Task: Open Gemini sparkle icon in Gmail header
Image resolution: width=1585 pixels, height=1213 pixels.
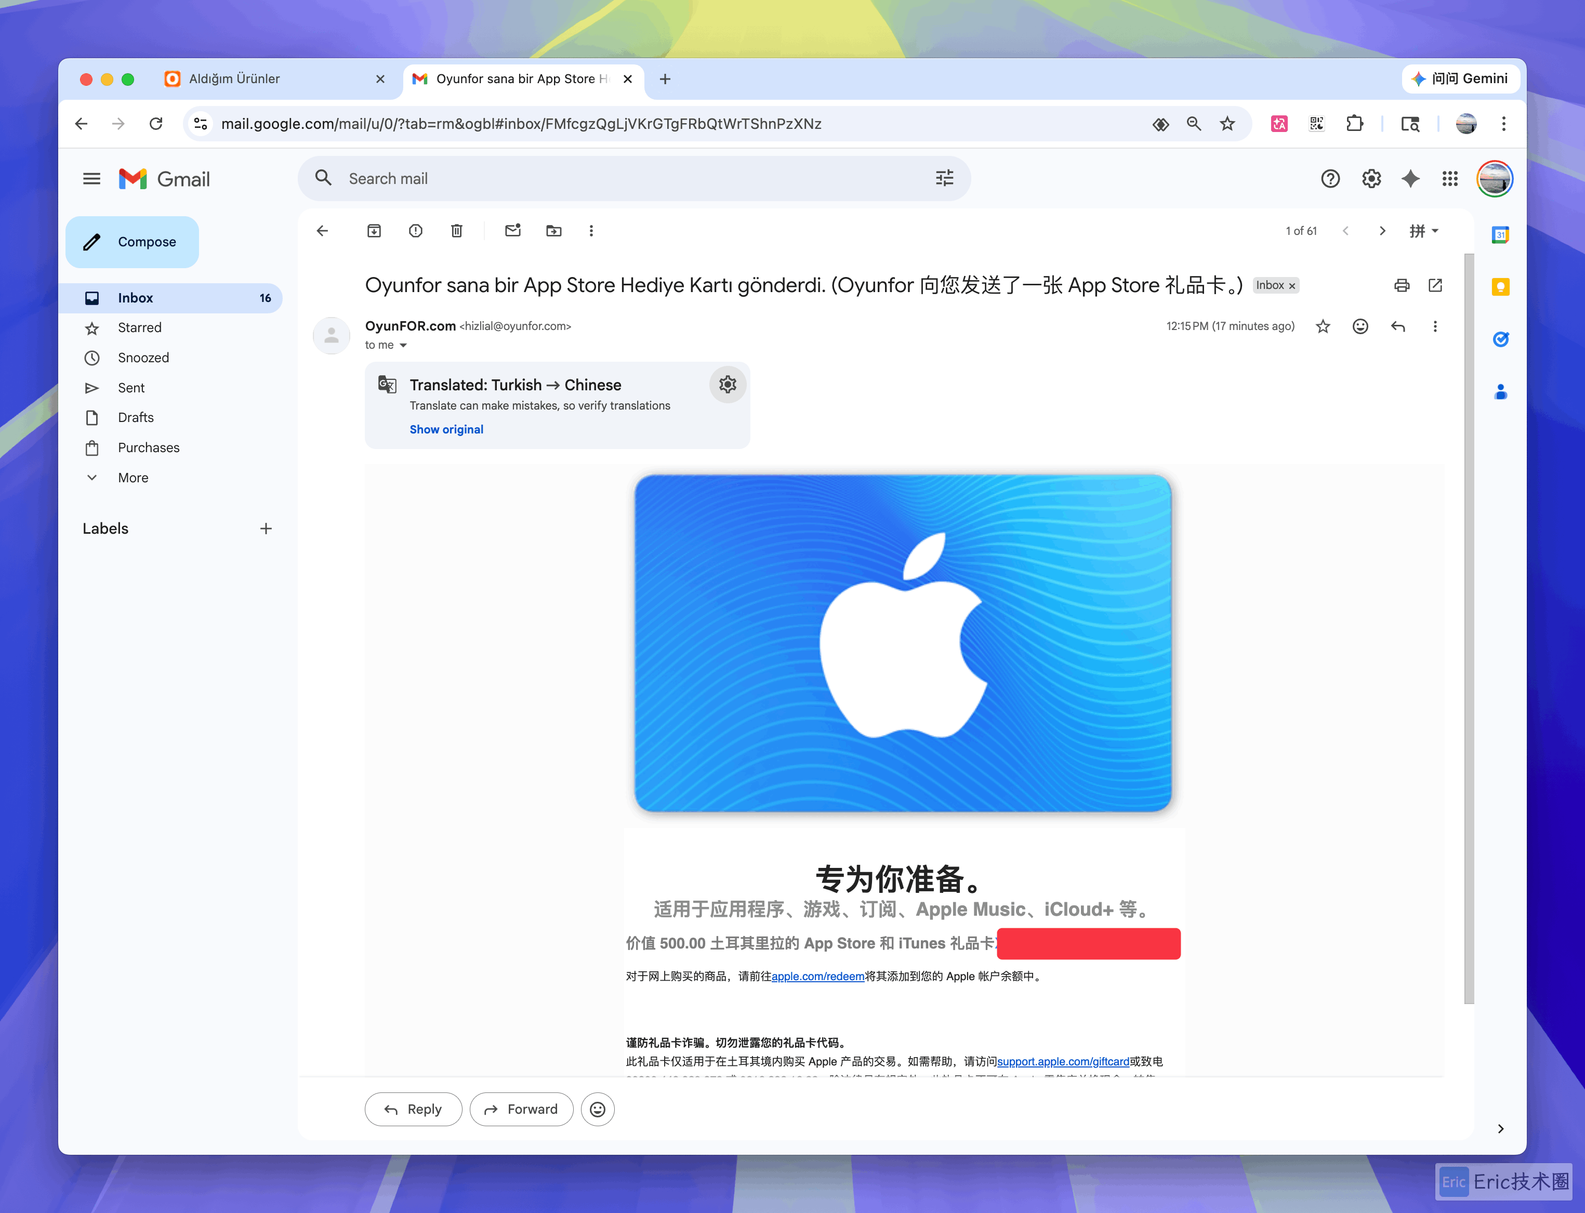Action: coord(1410,179)
